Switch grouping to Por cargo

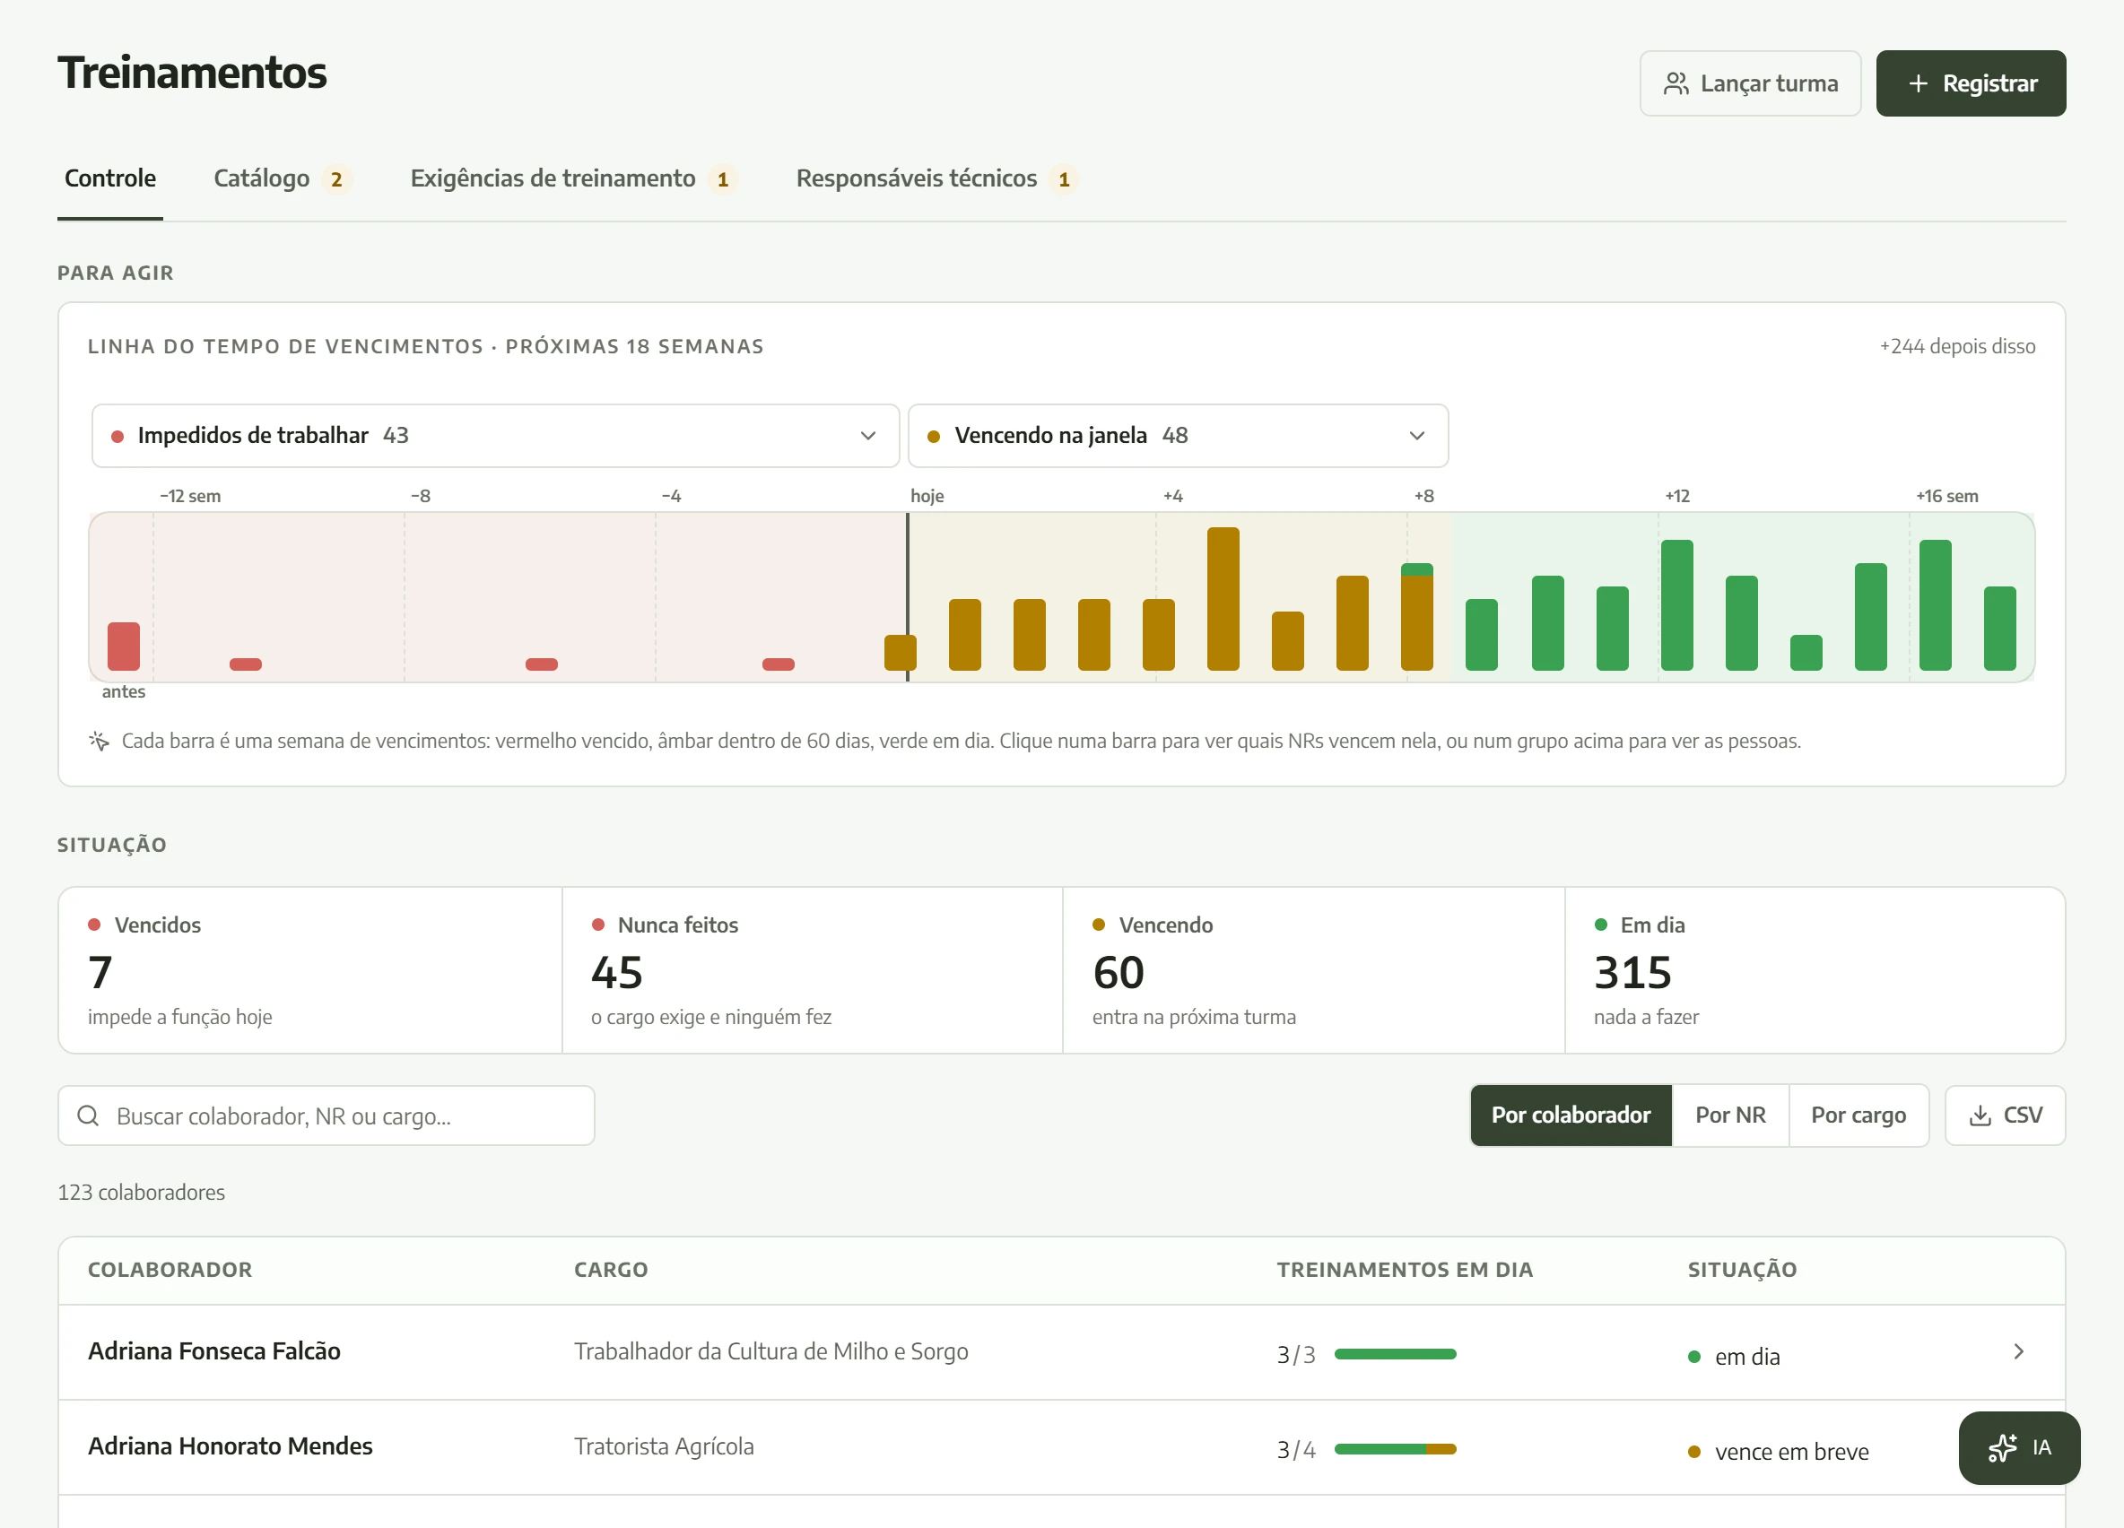[x=1858, y=1116]
